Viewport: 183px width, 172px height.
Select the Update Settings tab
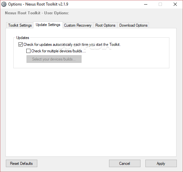(x=48, y=25)
